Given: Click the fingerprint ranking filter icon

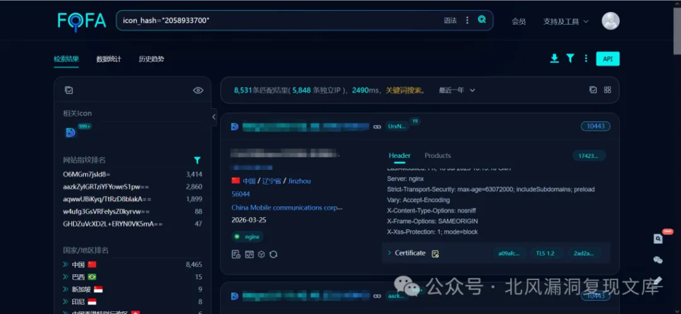Looking at the screenshot, I should coord(197,160).
